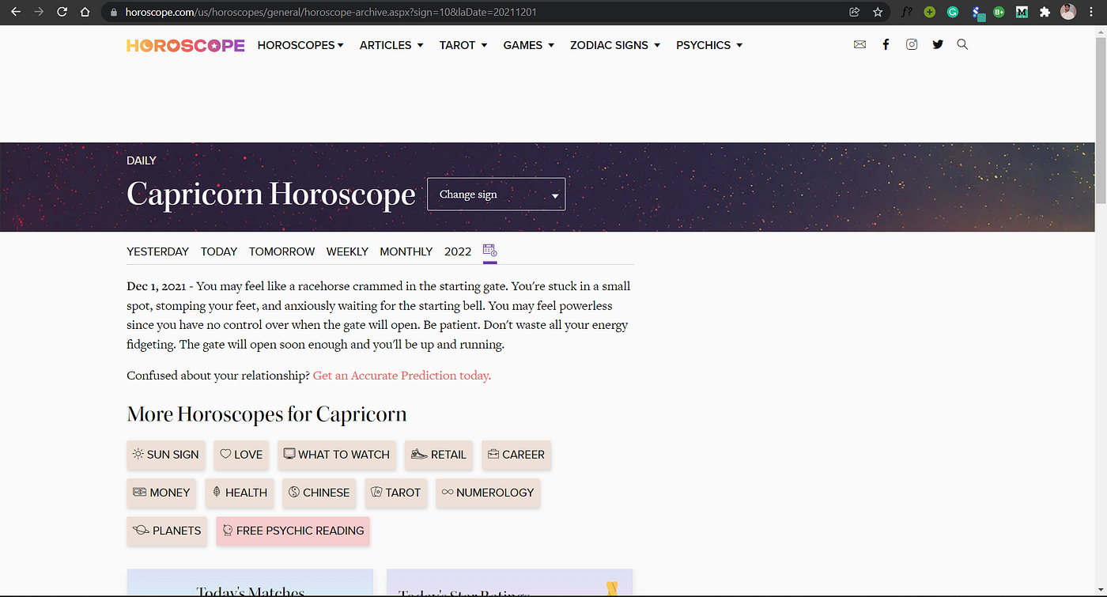
Task: Click the More Horoscopes for Capricorn heading
Action: tap(266, 414)
